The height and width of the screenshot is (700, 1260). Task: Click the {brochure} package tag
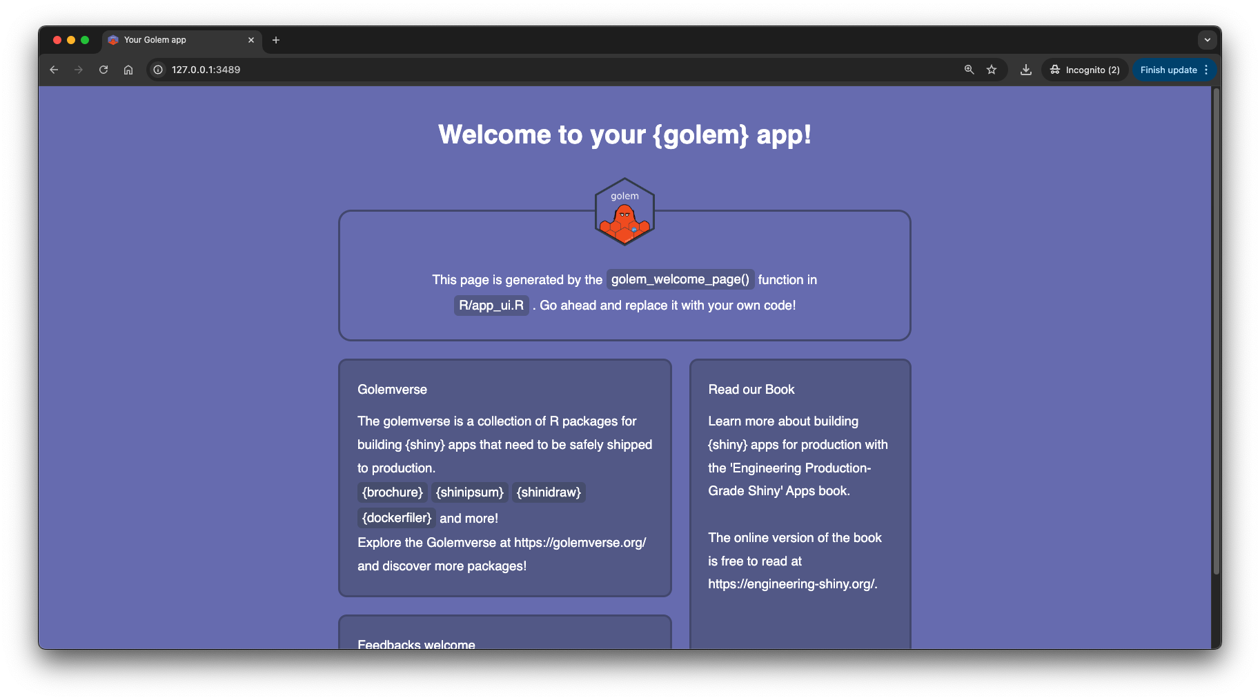click(x=393, y=492)
